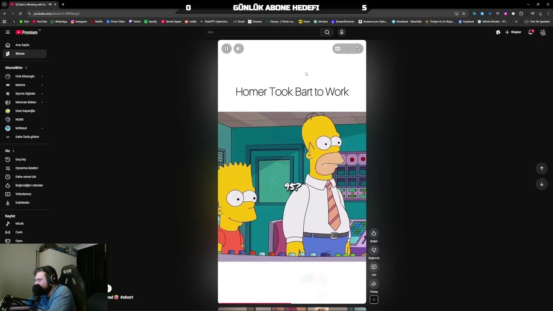Open Videolarınız

(x=24, y=194)
